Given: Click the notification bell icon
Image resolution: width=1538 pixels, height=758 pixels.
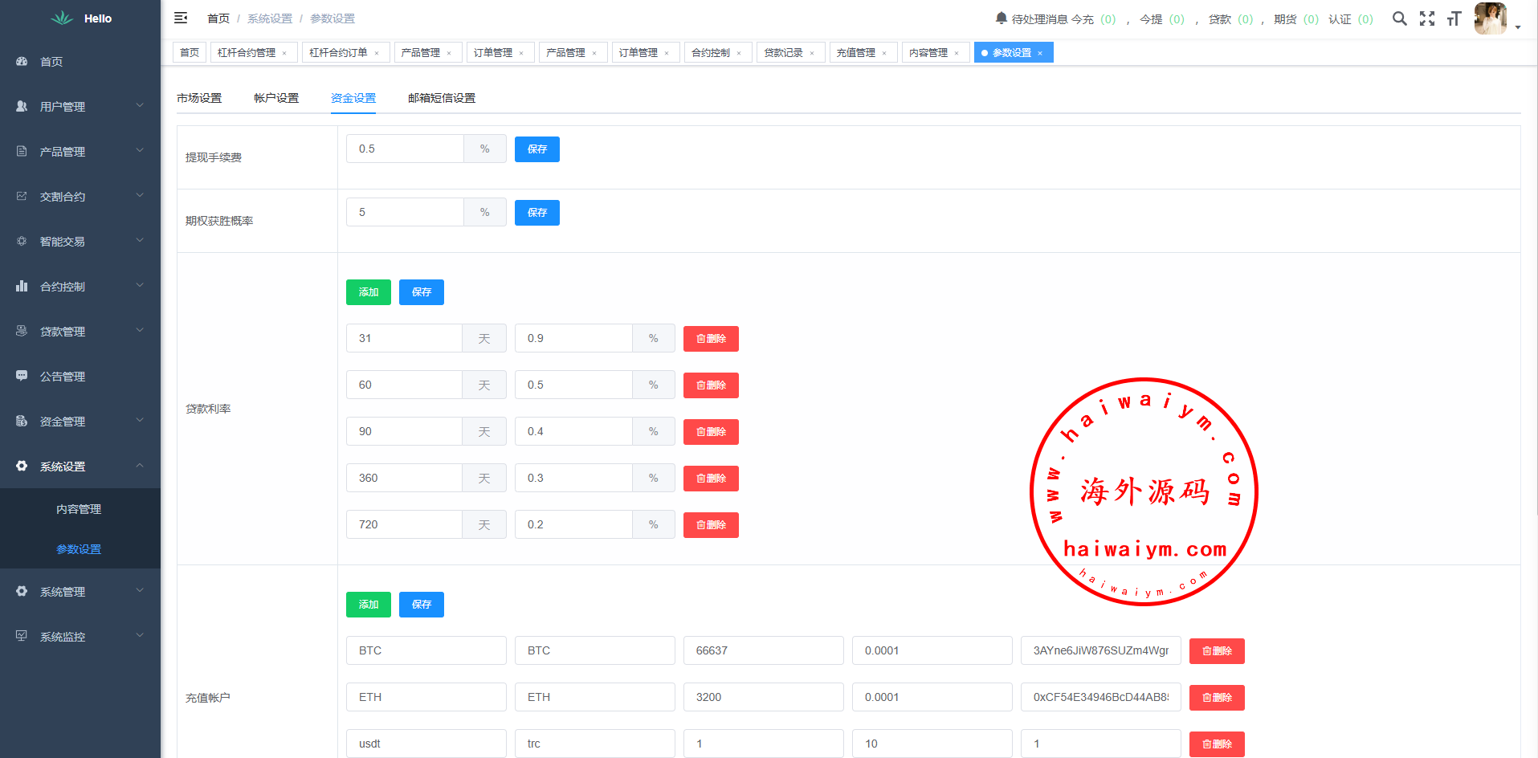Looking at the screenshot, I should click(1001, 18).
